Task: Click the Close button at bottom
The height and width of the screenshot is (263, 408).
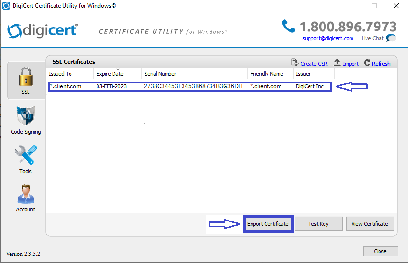Action: click(380, 251)
